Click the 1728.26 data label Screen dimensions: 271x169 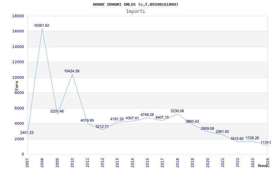tap(252, 138)
